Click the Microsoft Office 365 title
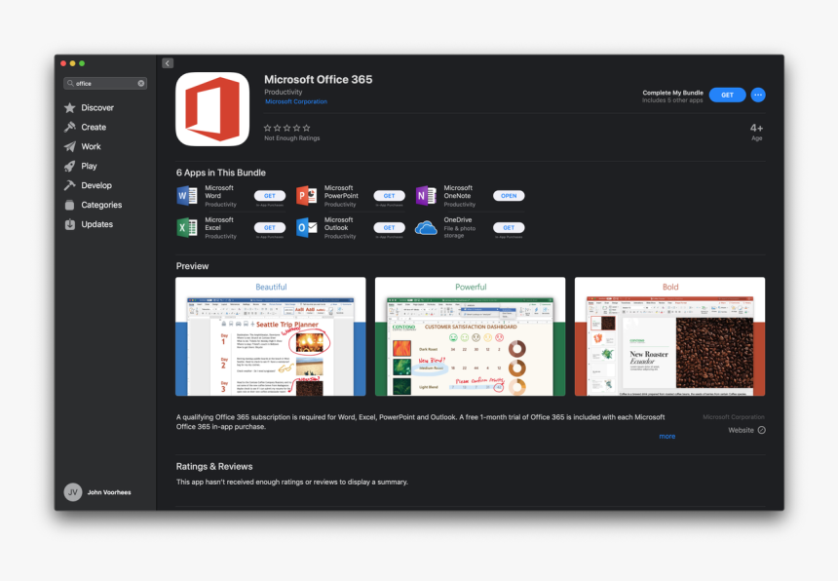Image resolution: width=838 pixels, height=581 pixels. [318, 80]
